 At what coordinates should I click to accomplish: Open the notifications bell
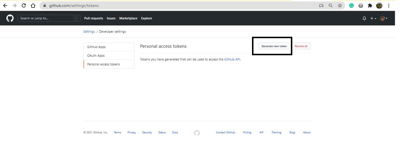point(364,18)
